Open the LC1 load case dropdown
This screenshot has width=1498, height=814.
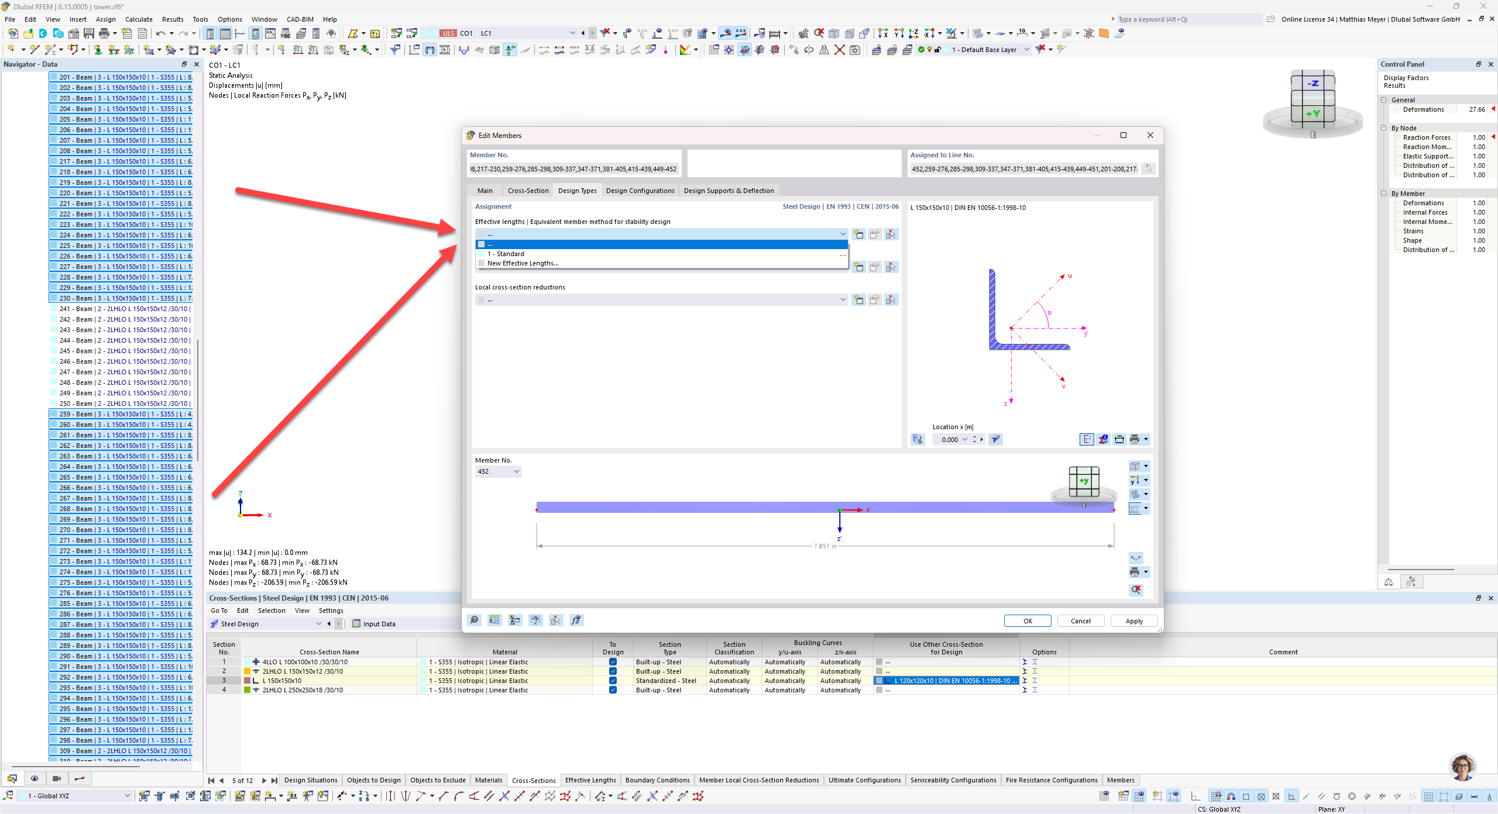click(x=572, y=33)
